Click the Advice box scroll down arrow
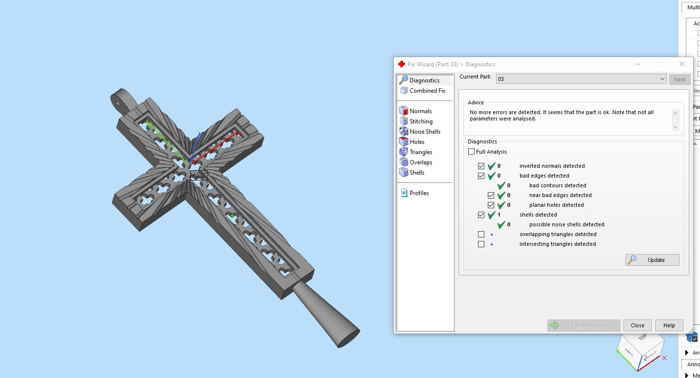The width and height of the screenshot is (700, 378). (676, 127)
